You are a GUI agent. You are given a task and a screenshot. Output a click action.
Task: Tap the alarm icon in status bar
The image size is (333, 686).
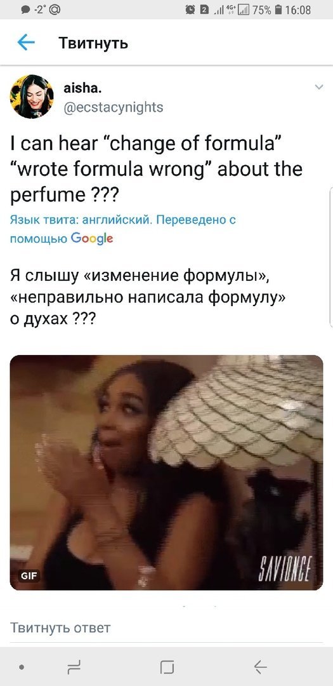click(190, 10)
